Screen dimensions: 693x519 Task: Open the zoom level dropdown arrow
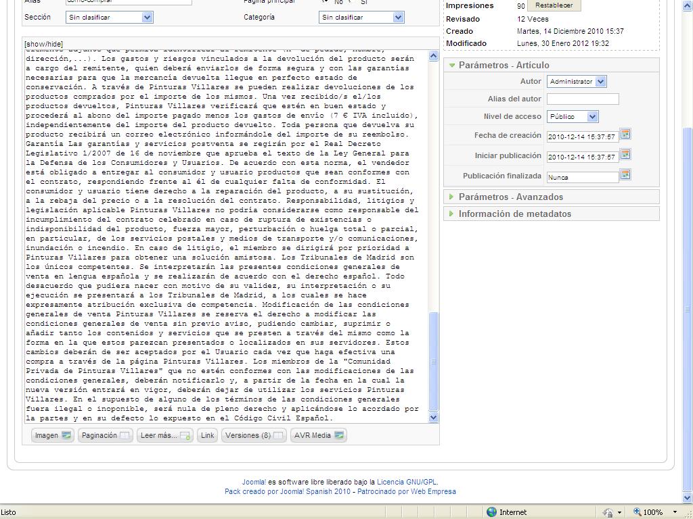[x=675, y=512]
